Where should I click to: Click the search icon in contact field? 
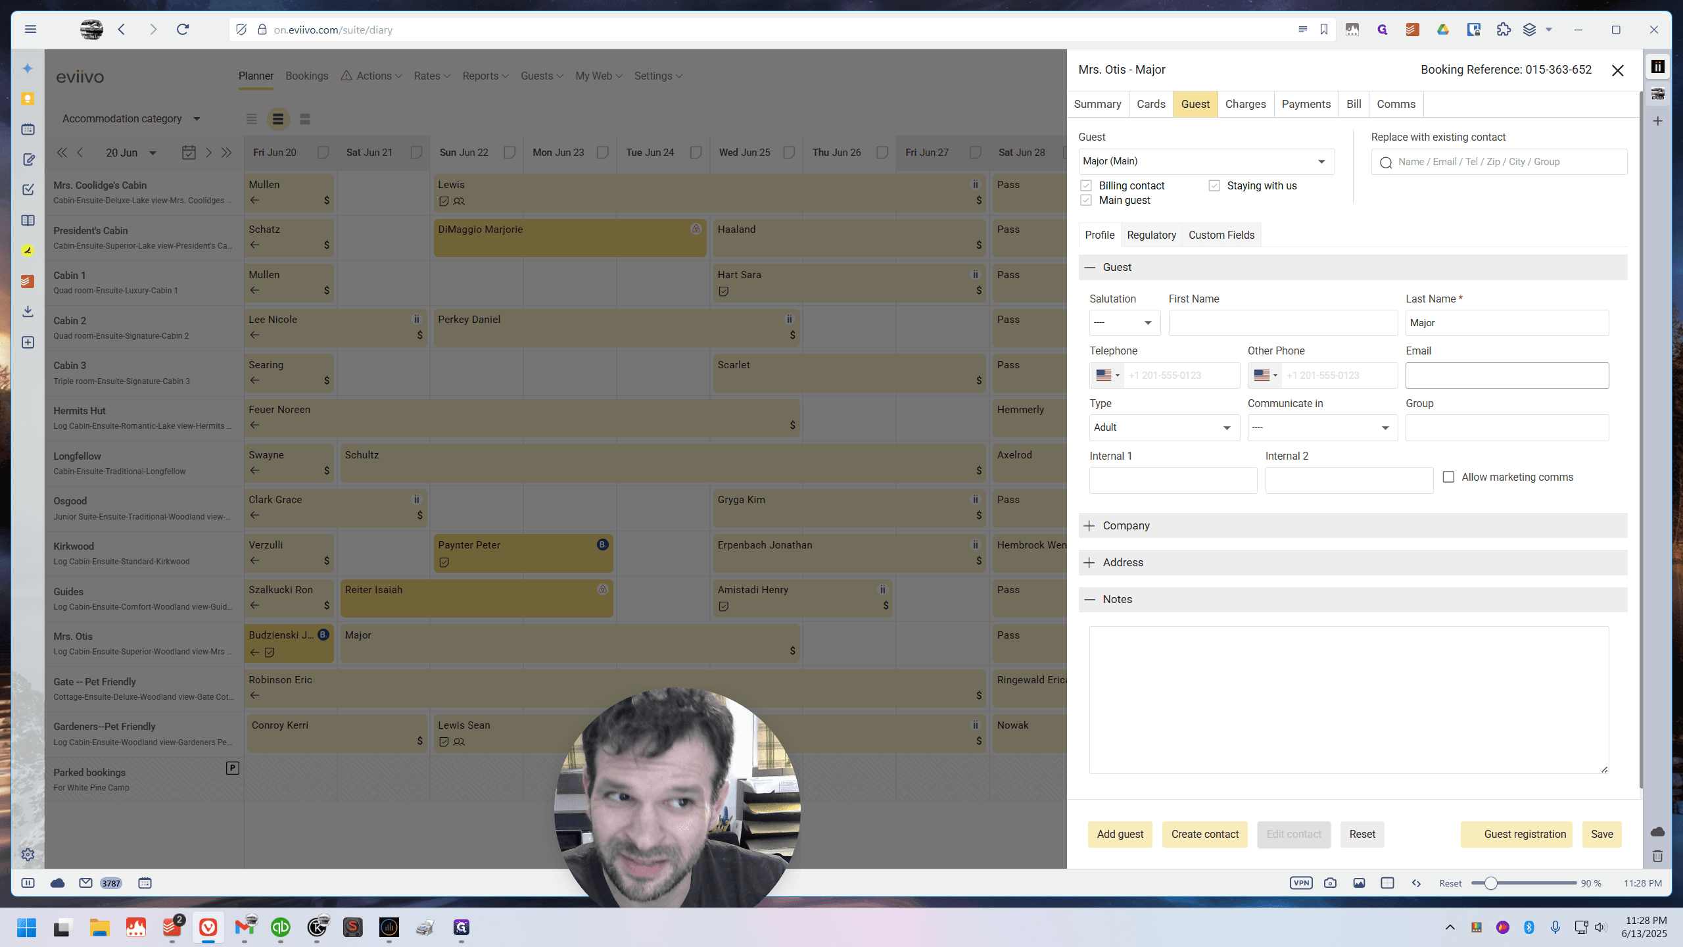1386,162
